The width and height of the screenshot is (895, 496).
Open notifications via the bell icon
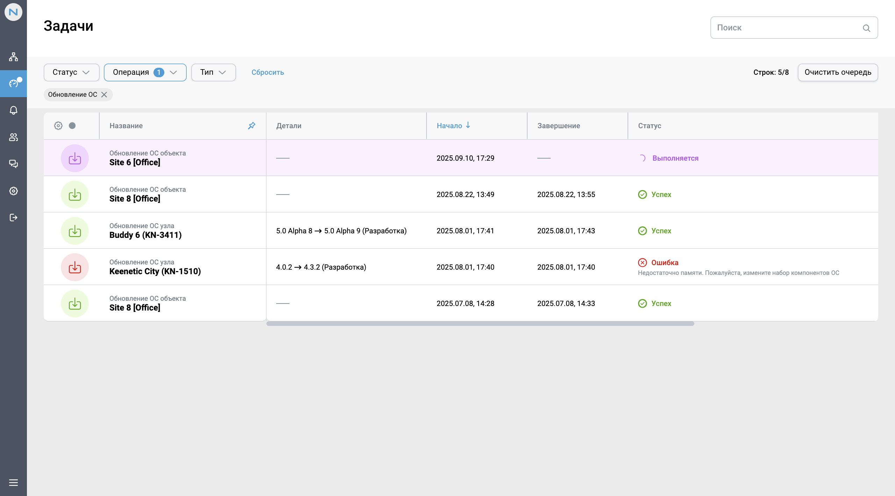click(13, 110)
